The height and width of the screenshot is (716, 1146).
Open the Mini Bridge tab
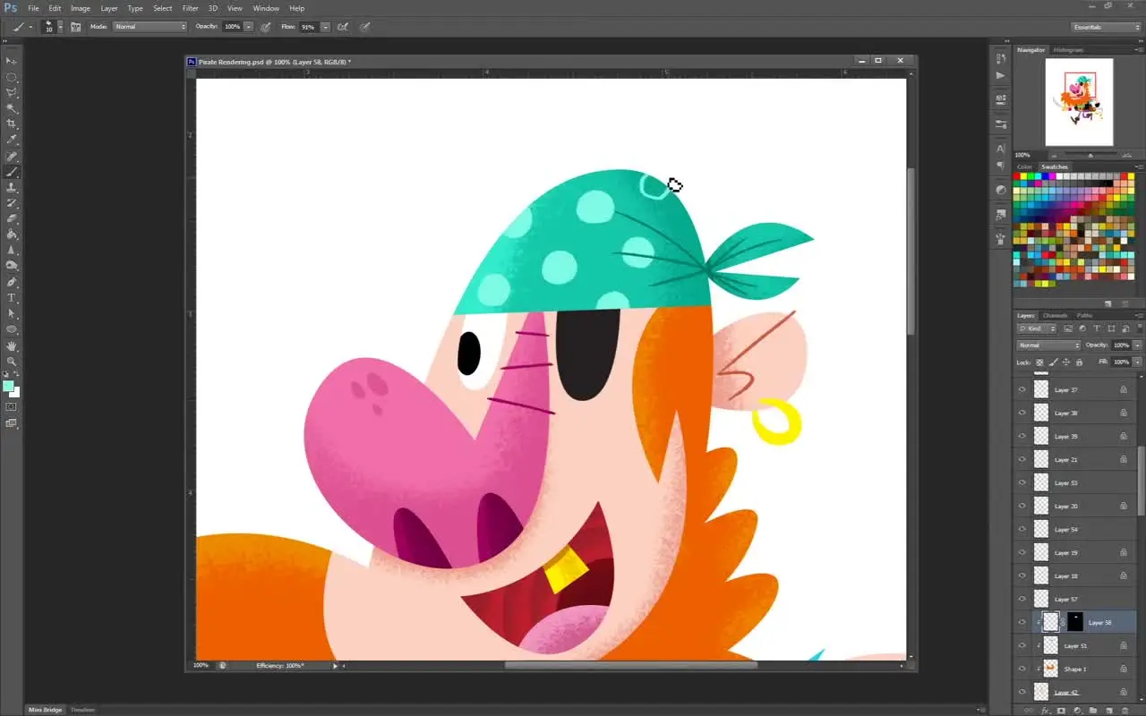pyautogui.click(x=45, y=710)
